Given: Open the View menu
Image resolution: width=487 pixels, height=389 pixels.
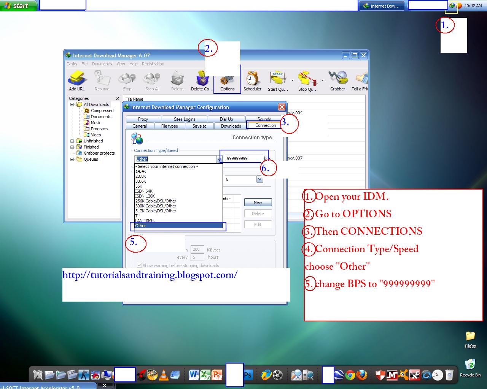Looking at the screenshot, I should click(121, 64).
